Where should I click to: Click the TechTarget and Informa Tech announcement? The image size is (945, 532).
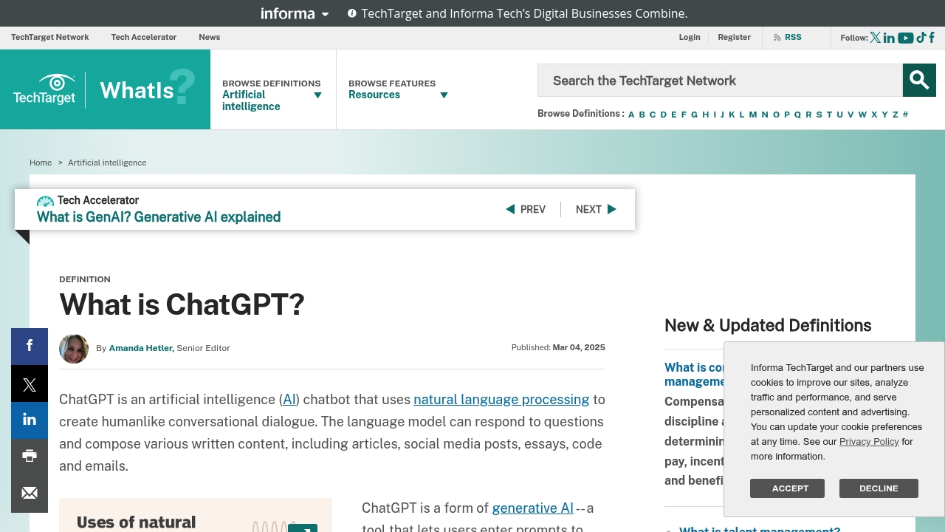524,13
